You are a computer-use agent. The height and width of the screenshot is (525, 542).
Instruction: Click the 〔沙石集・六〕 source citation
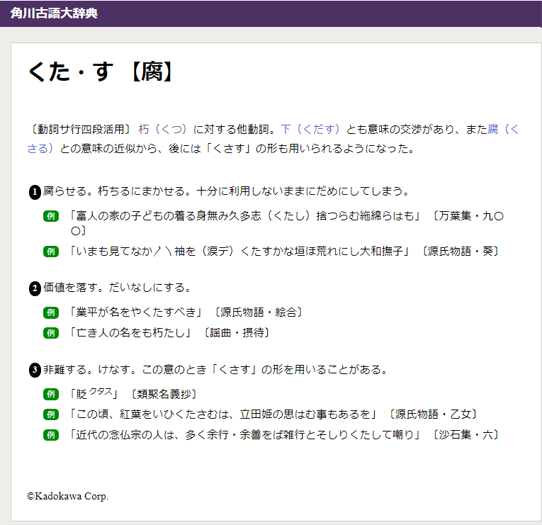click(x=467, y=435)
